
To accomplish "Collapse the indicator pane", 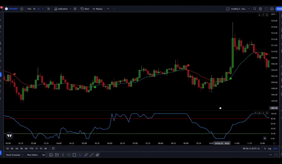I will coord(263,113).
